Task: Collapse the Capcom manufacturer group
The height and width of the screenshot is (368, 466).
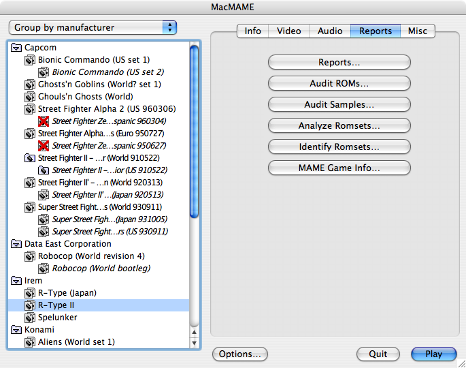Action: click(x=16, y=48)
